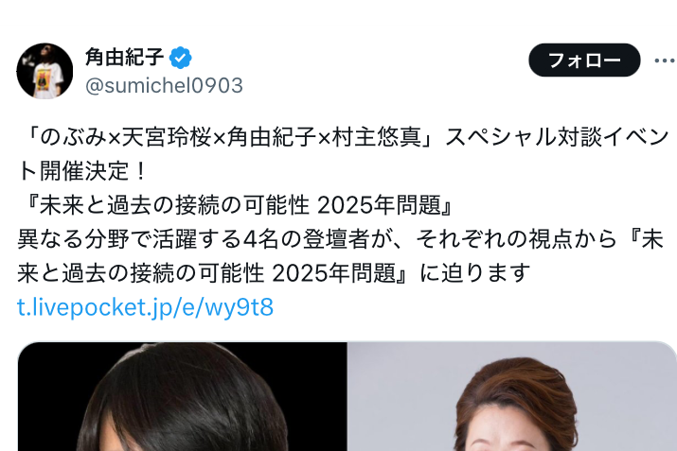
Task: Open the t.livepocket.jp/e/wy9t8 link
Action: [x=145, y=307]
